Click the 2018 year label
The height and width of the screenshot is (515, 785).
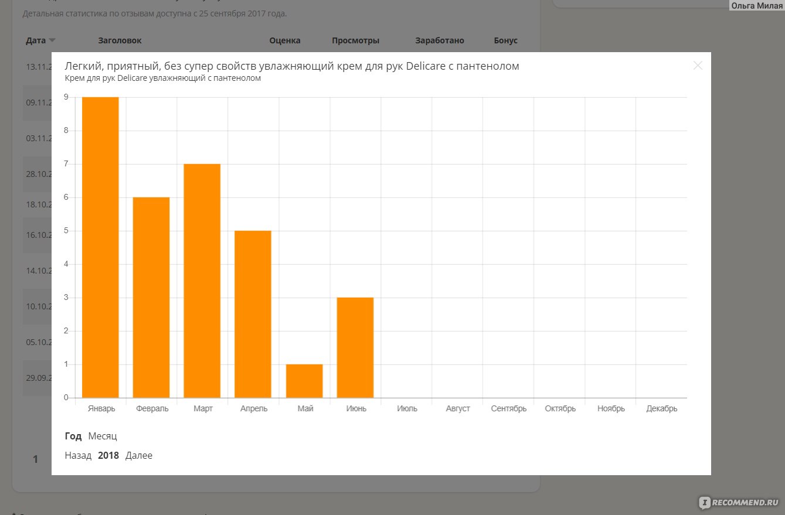pos(108,456)
